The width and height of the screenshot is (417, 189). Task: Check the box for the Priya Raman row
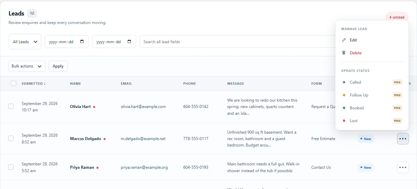tap(11, 167)
